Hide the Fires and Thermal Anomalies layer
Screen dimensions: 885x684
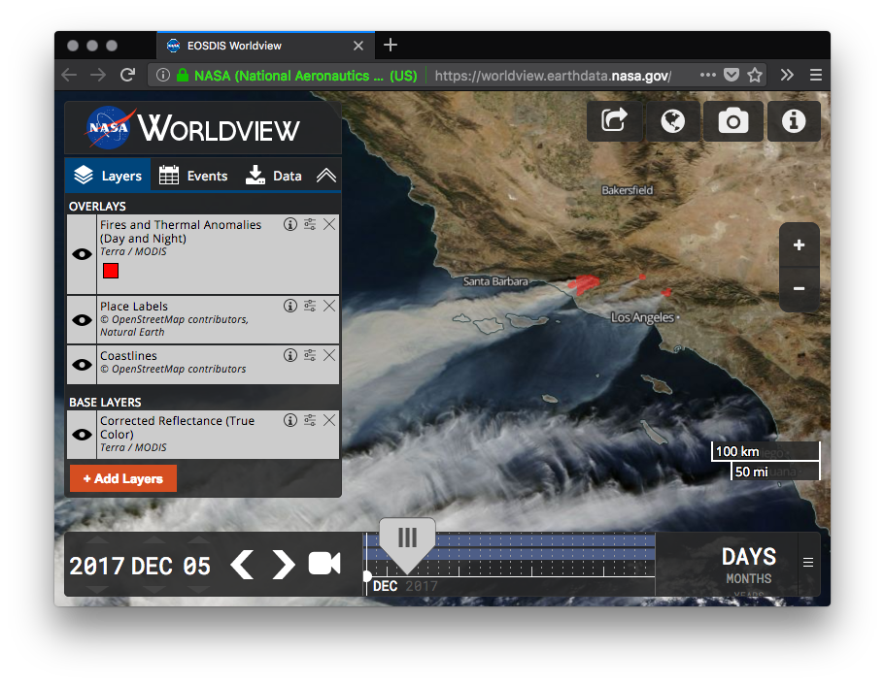pyautogui.click(x=82, y=254)
